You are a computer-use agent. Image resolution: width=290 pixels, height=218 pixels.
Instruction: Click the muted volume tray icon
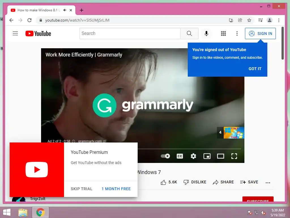coord(263,213)
